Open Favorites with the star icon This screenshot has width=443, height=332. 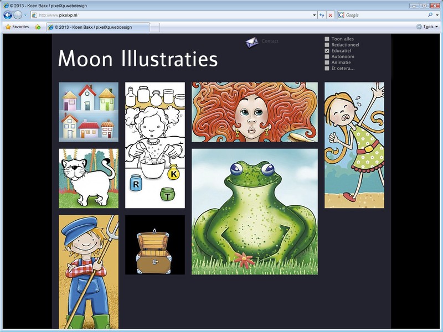coord(17,27)
